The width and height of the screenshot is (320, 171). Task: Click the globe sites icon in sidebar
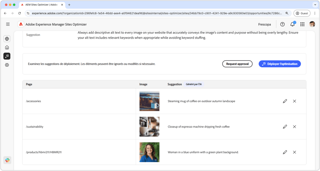7,39
